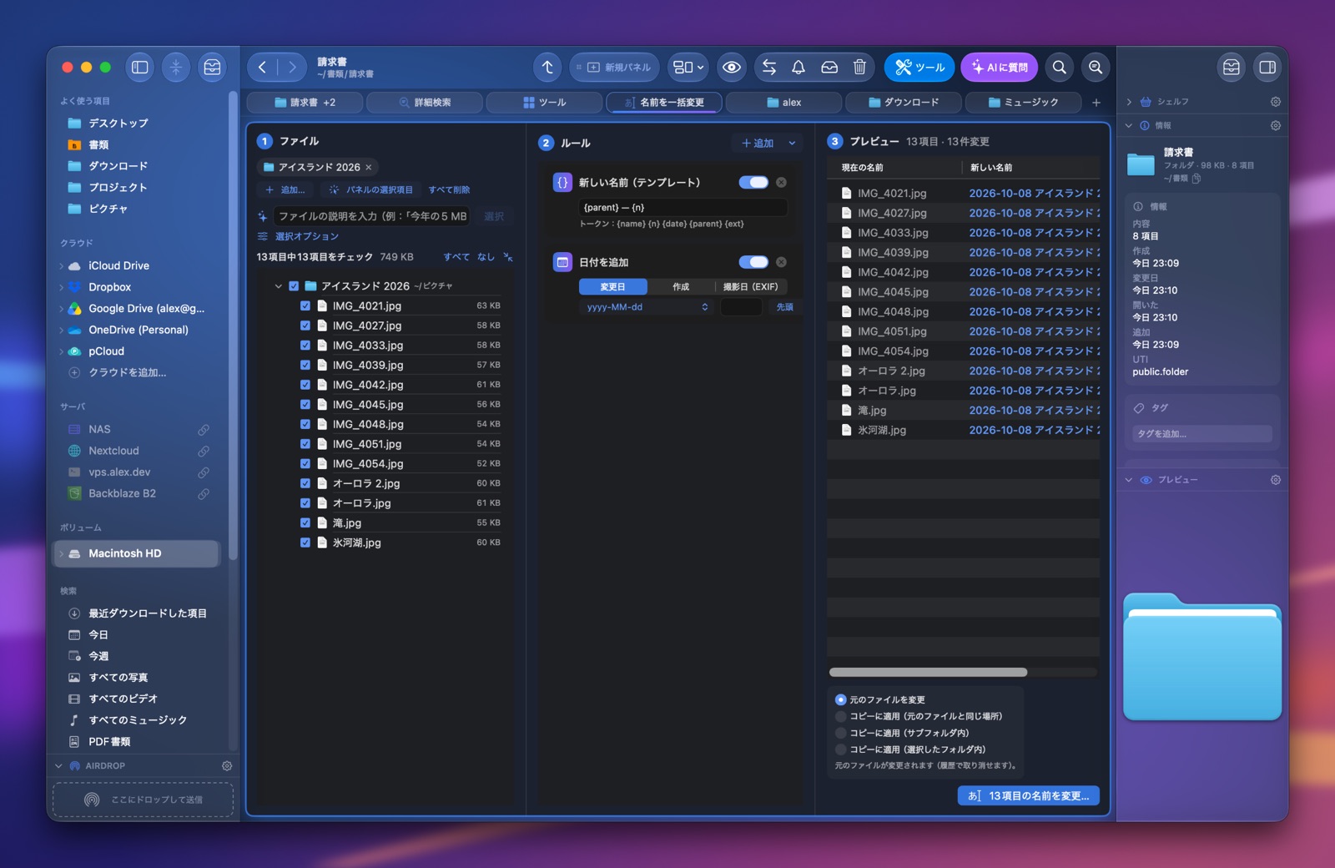This screenshot has width=1335, height=868.
Task: Select the 撮影日 (EXIF) segment
Action: click(x=750, y=286)
